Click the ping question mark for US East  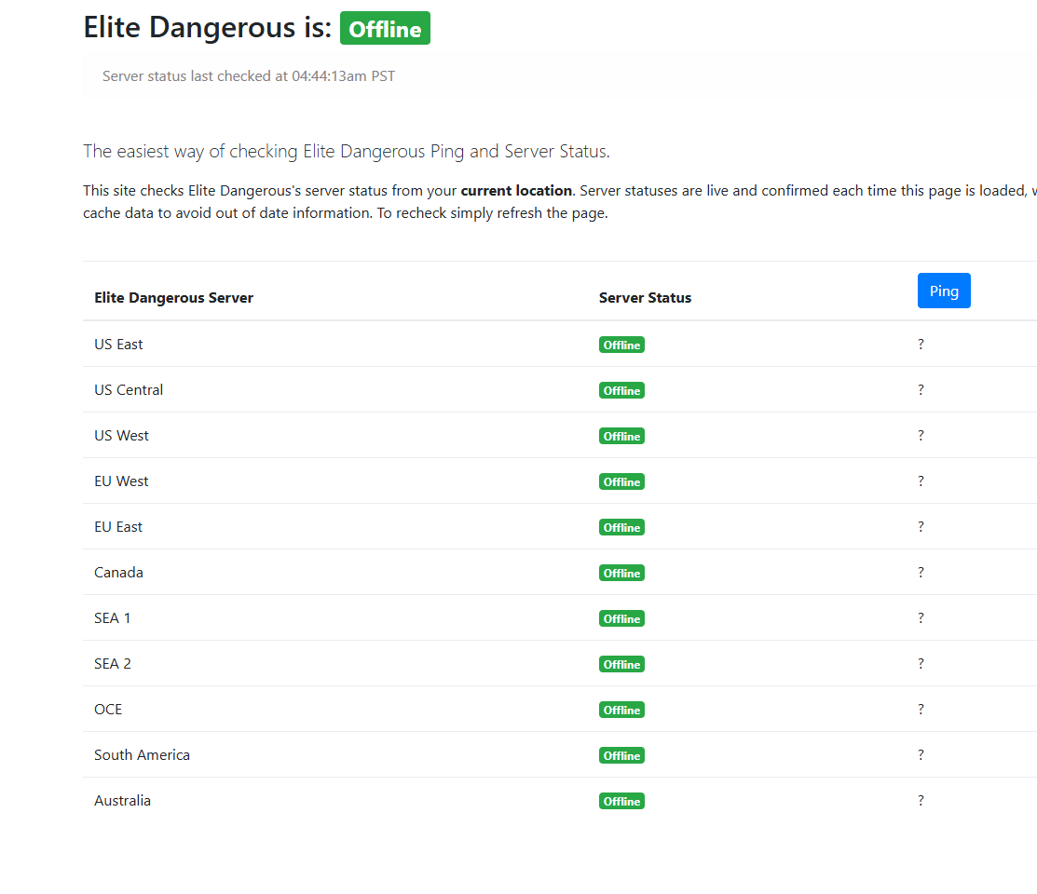point(921,344)
